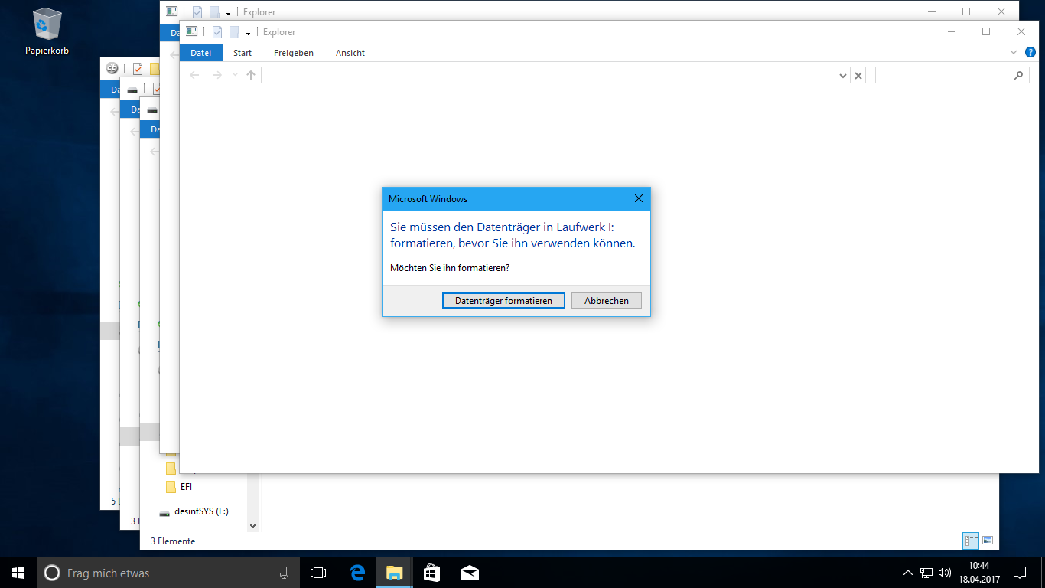
Task: Click the front Explorer window system icon
Action: (191, 31)
